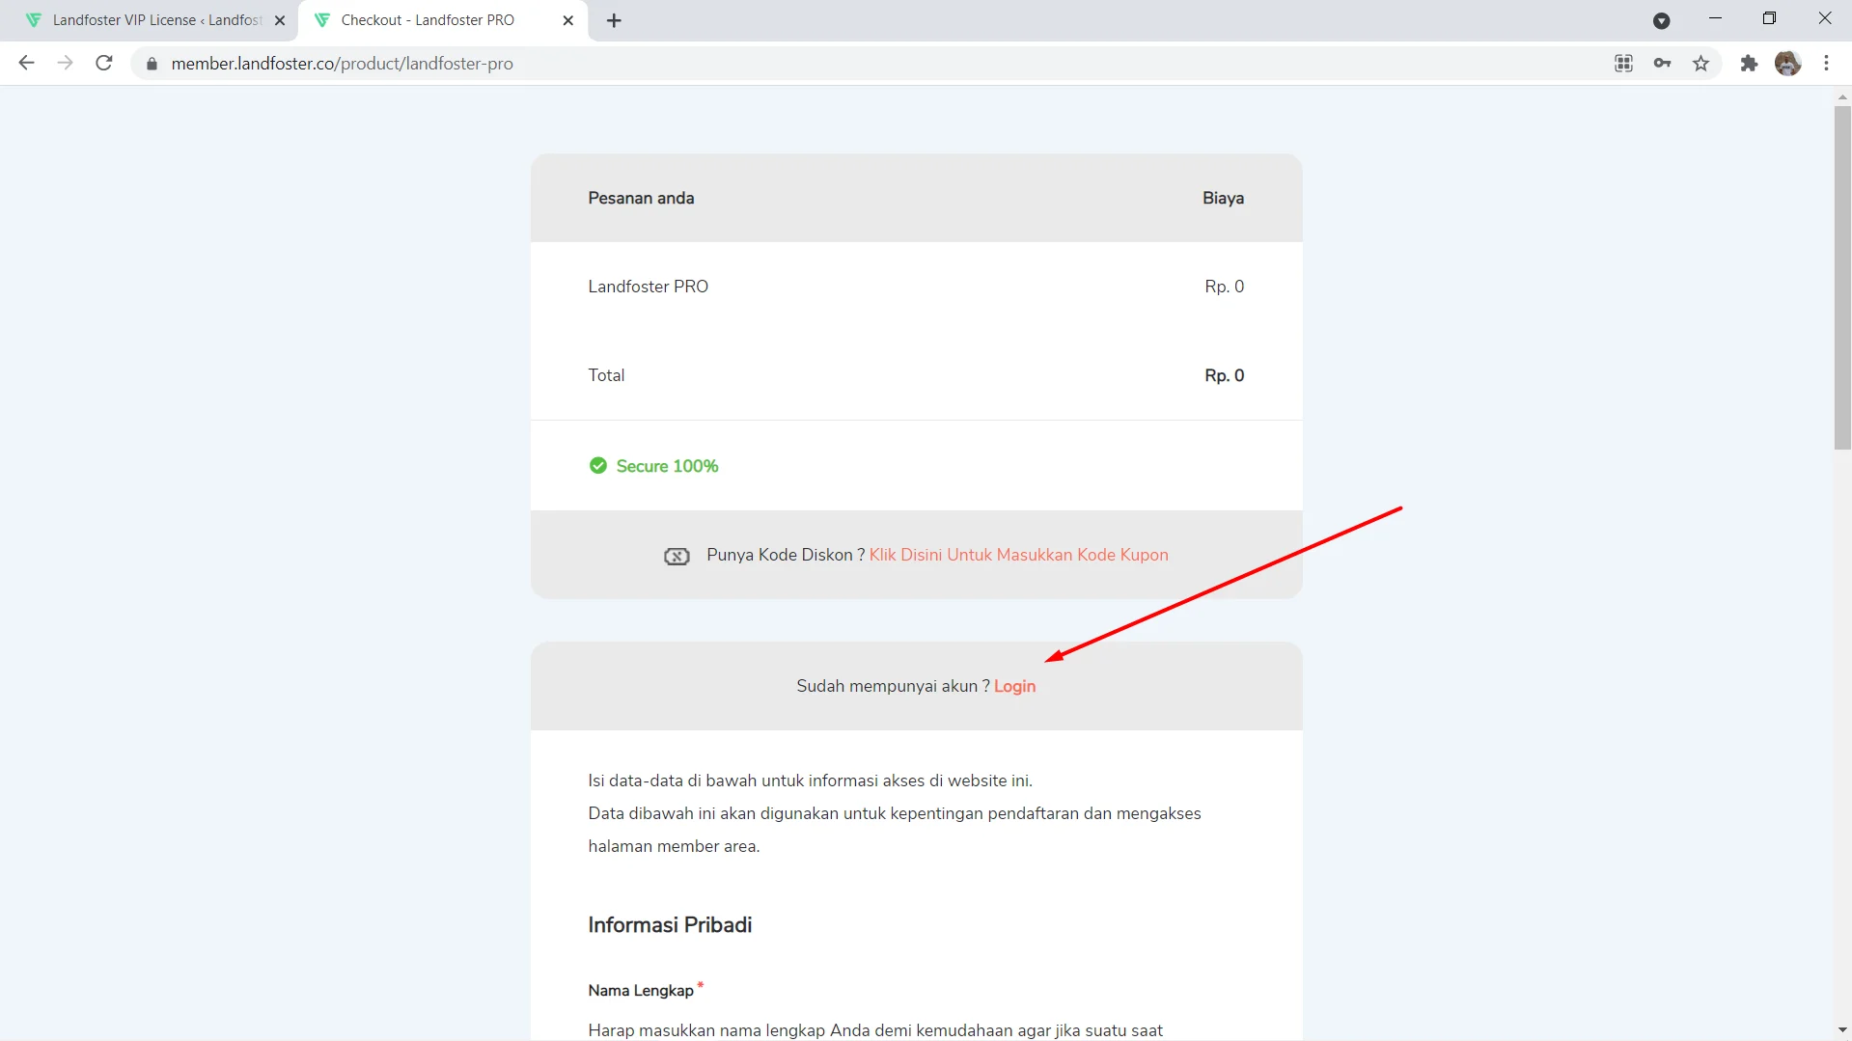Image resolution: width=1852 pixels, height=1041 pixels.
Task: Click the coupon ticket icon
Action: [677, 556]
